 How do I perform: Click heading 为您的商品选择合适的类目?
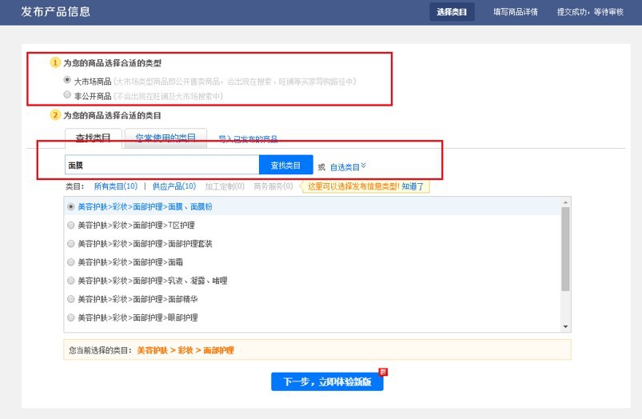112,115
